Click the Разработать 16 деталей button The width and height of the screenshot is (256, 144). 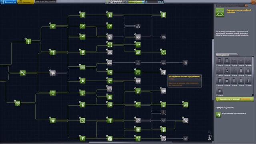point(235,99)
